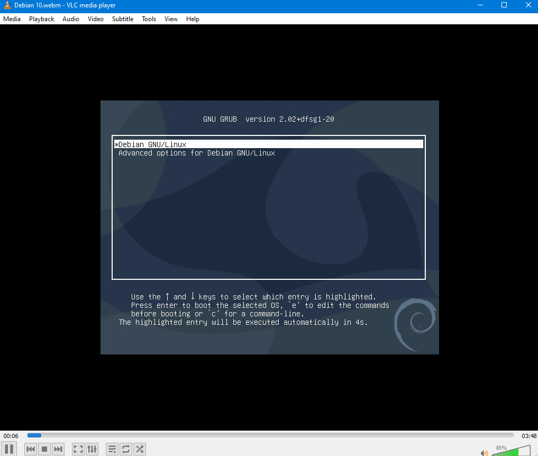538x456 pixels.
Task: Toggle fullscreen video mode
Action: coord(78,449)
